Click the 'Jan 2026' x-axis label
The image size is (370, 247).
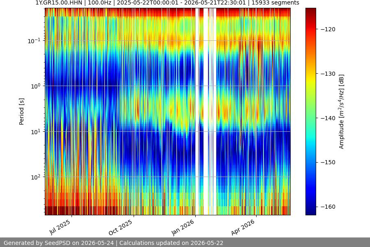coord(183,228)
